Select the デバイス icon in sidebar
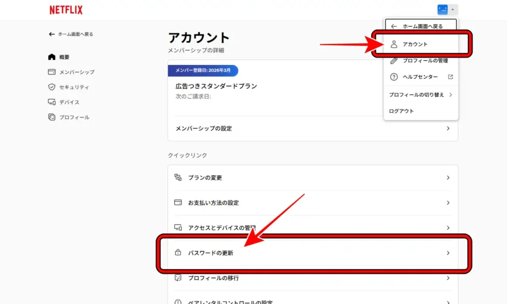The width and height of the screenshot is (507, 304). coord(51,102)
